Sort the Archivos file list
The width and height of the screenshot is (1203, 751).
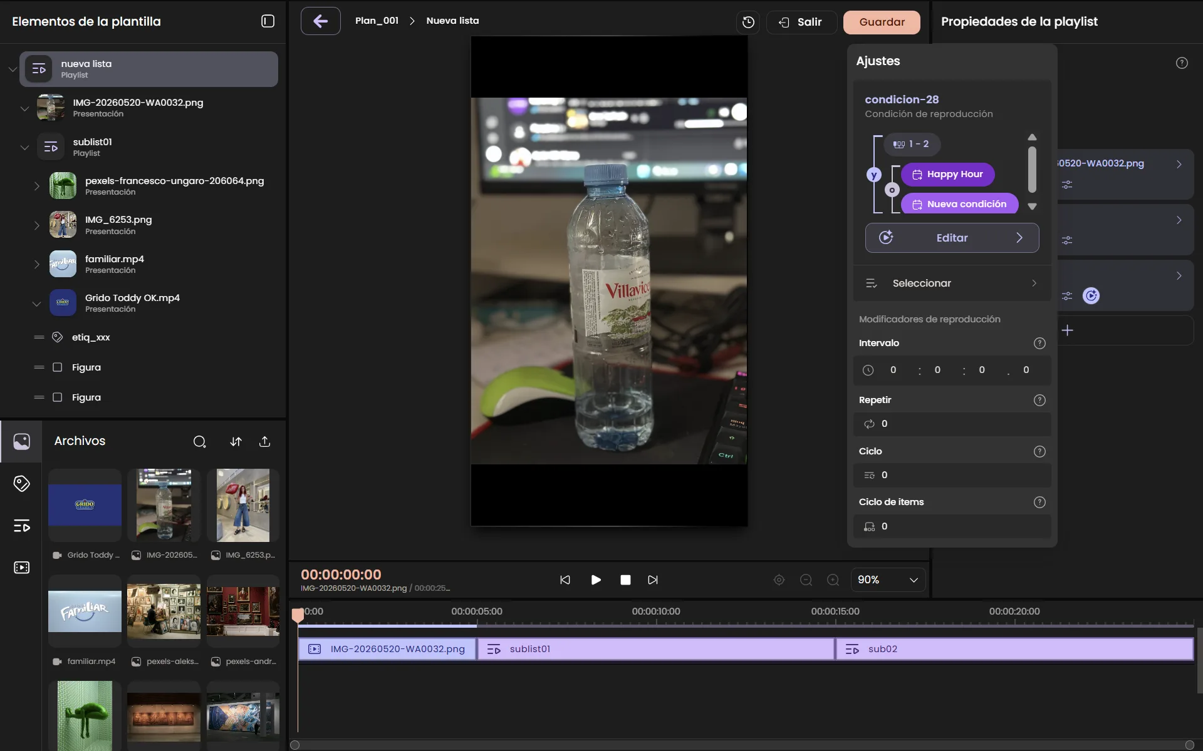pos(236,442)
